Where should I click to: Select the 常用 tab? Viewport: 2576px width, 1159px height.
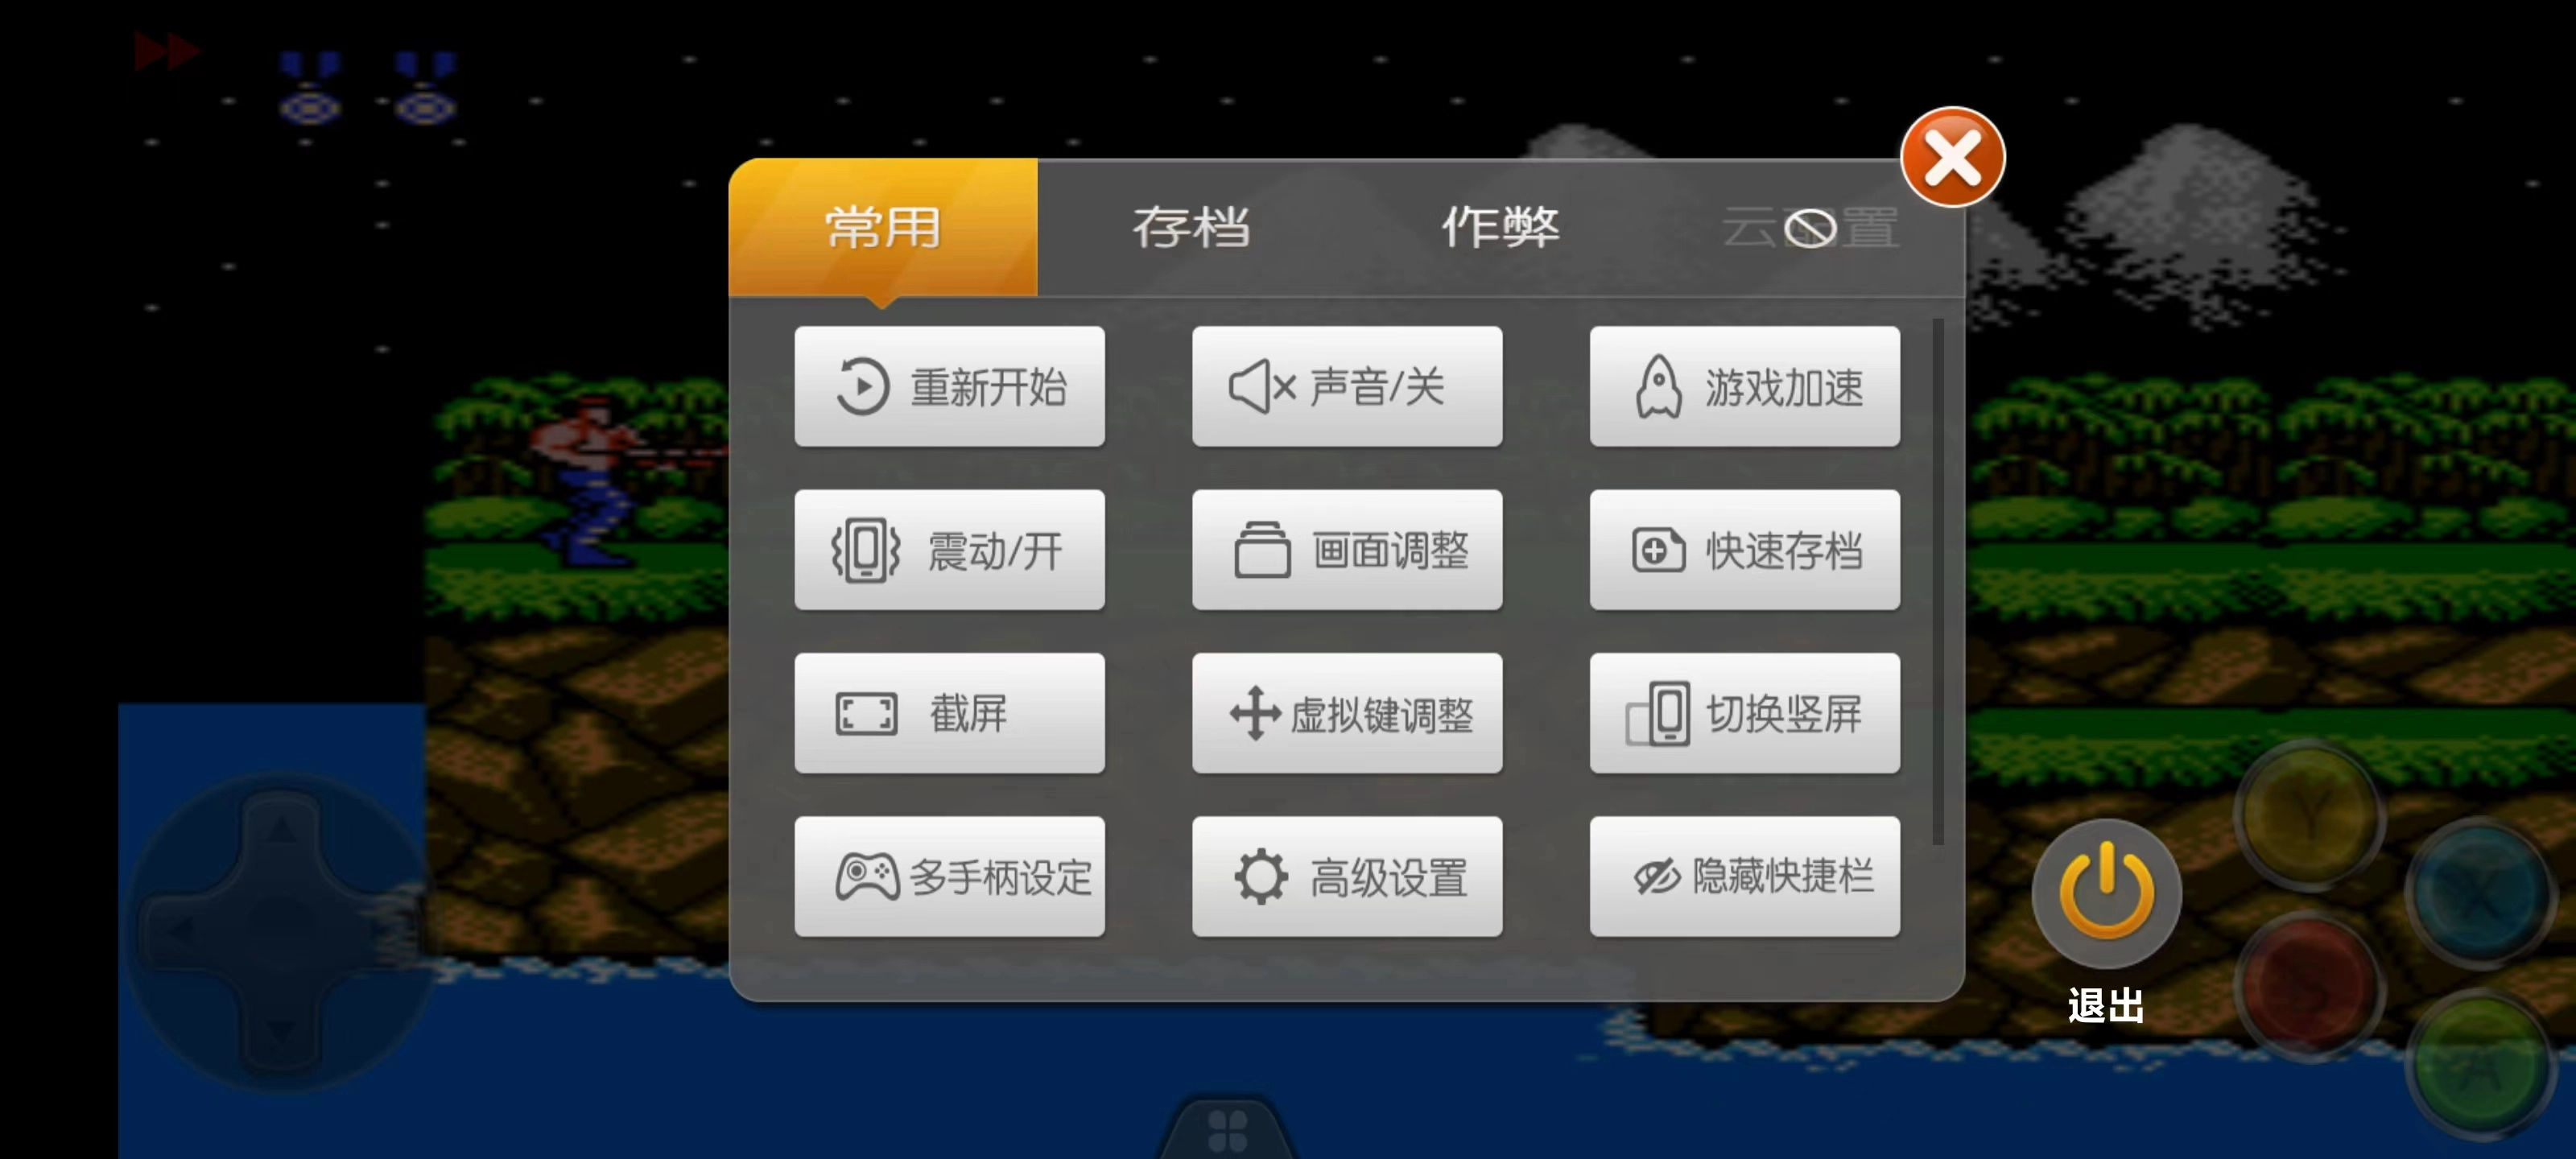click(x=883, y=227)
